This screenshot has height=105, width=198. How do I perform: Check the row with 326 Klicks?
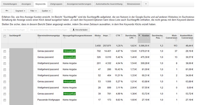pos(5,57)
